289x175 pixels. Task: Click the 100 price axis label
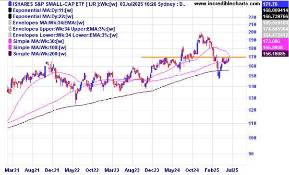click(x=253, y=138)
